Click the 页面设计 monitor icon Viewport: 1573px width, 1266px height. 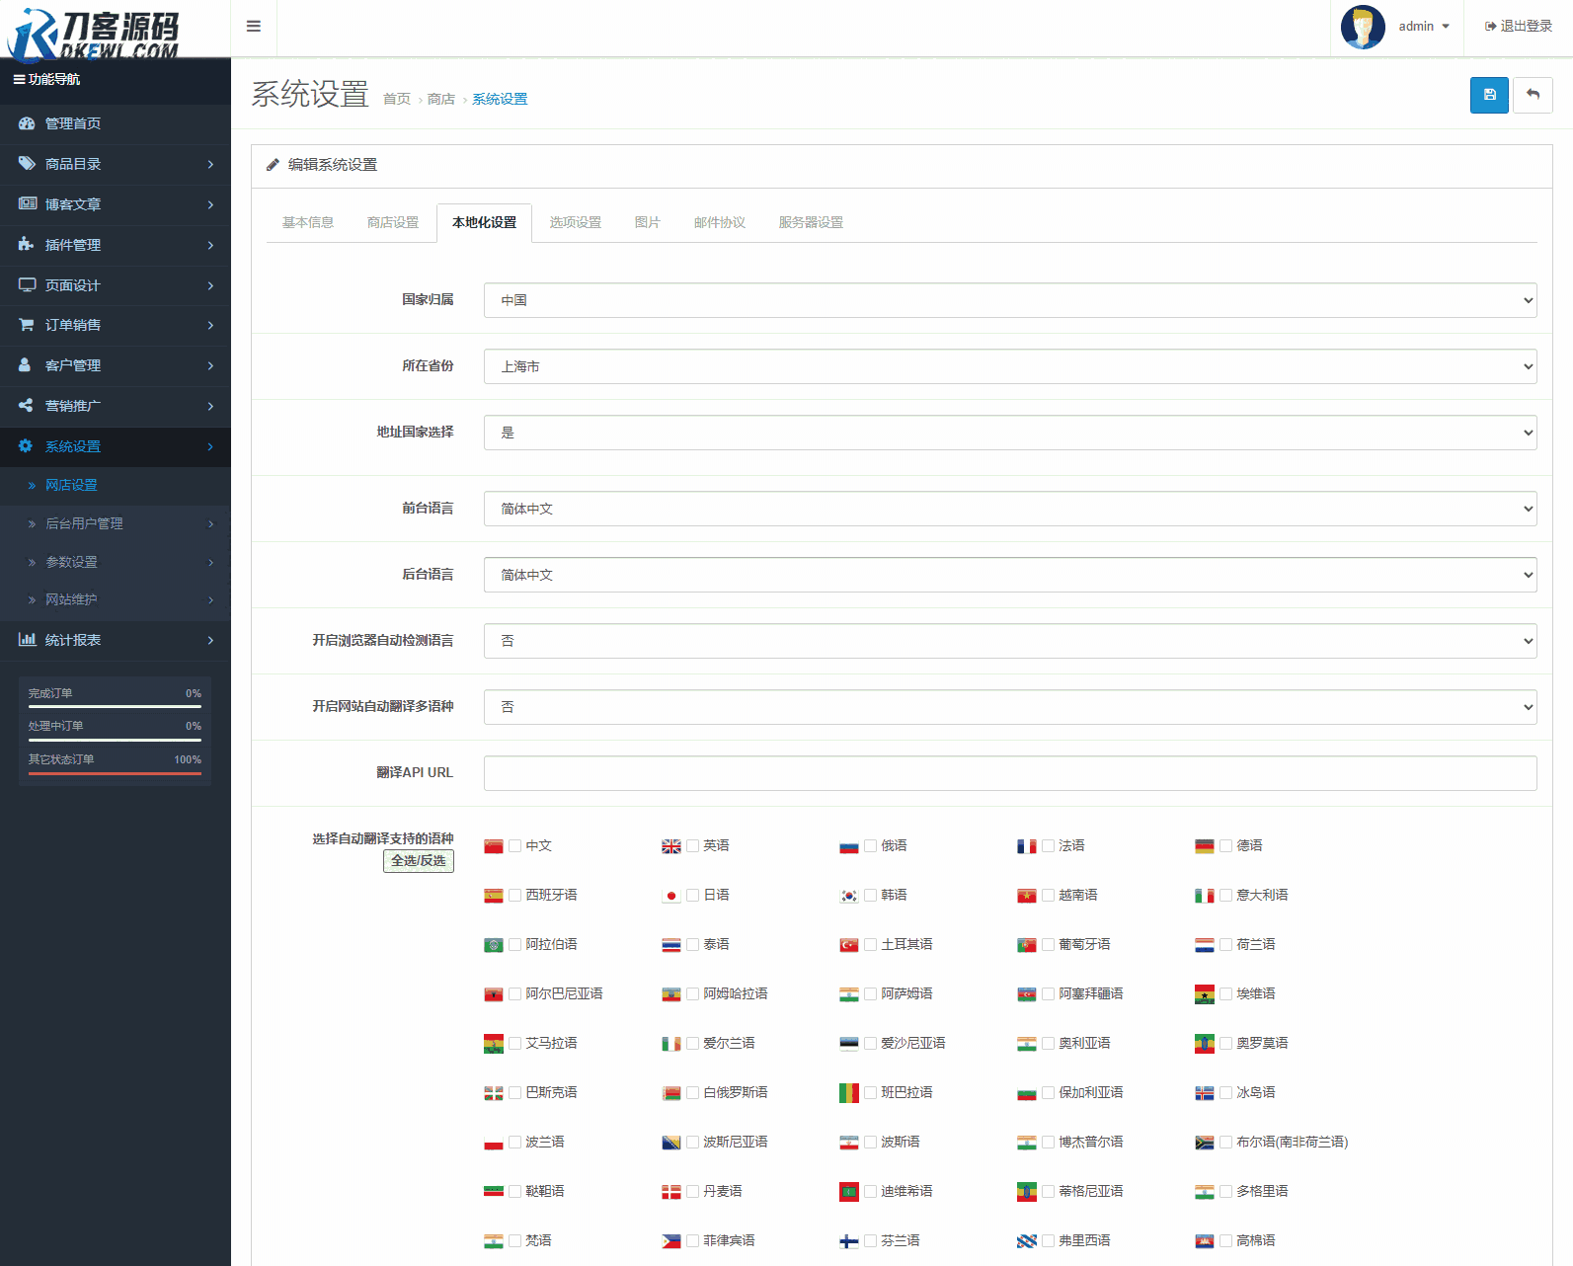click(27, 284)
